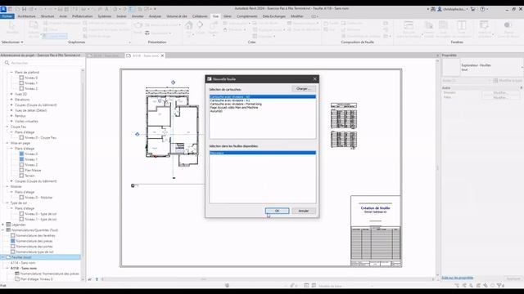Screen dimensions: 524x294
Task: Select Plan Masse in project browser
Action: tap(33, 170)
